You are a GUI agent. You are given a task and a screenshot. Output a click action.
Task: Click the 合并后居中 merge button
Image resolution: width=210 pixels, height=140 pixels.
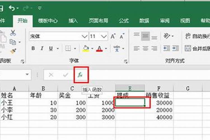click(188, 48)
